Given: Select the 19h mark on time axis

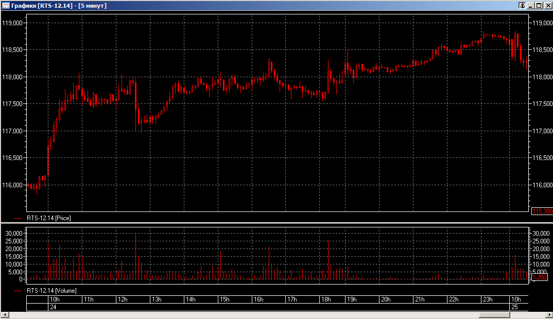Looking at the screenshot, I should [352, 299].
